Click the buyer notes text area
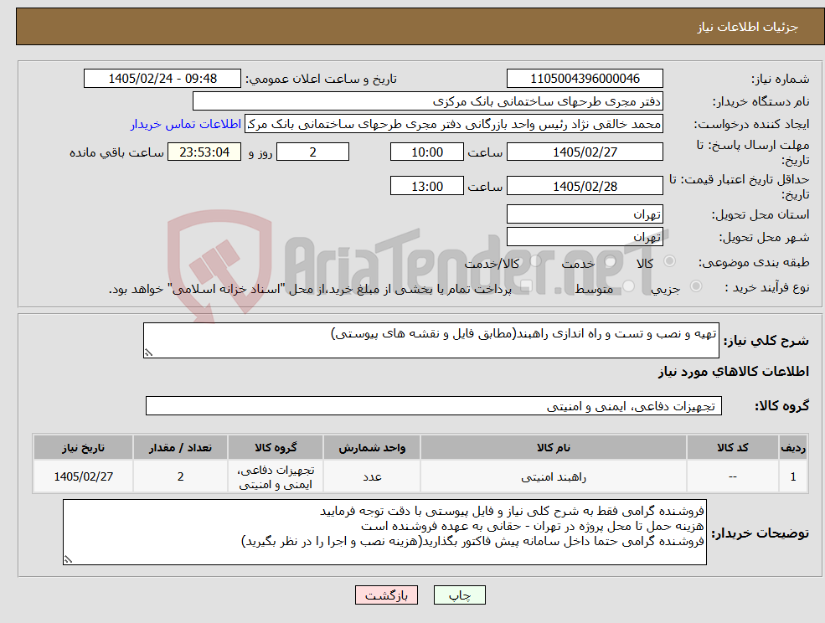Viewport: 825px width, 623px height. 384,532
